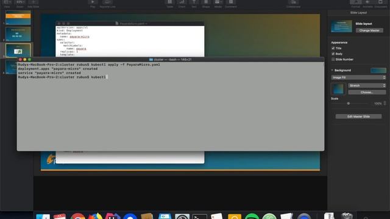
Task: Uncheck the Body checkbox
Action: point(333,54)
